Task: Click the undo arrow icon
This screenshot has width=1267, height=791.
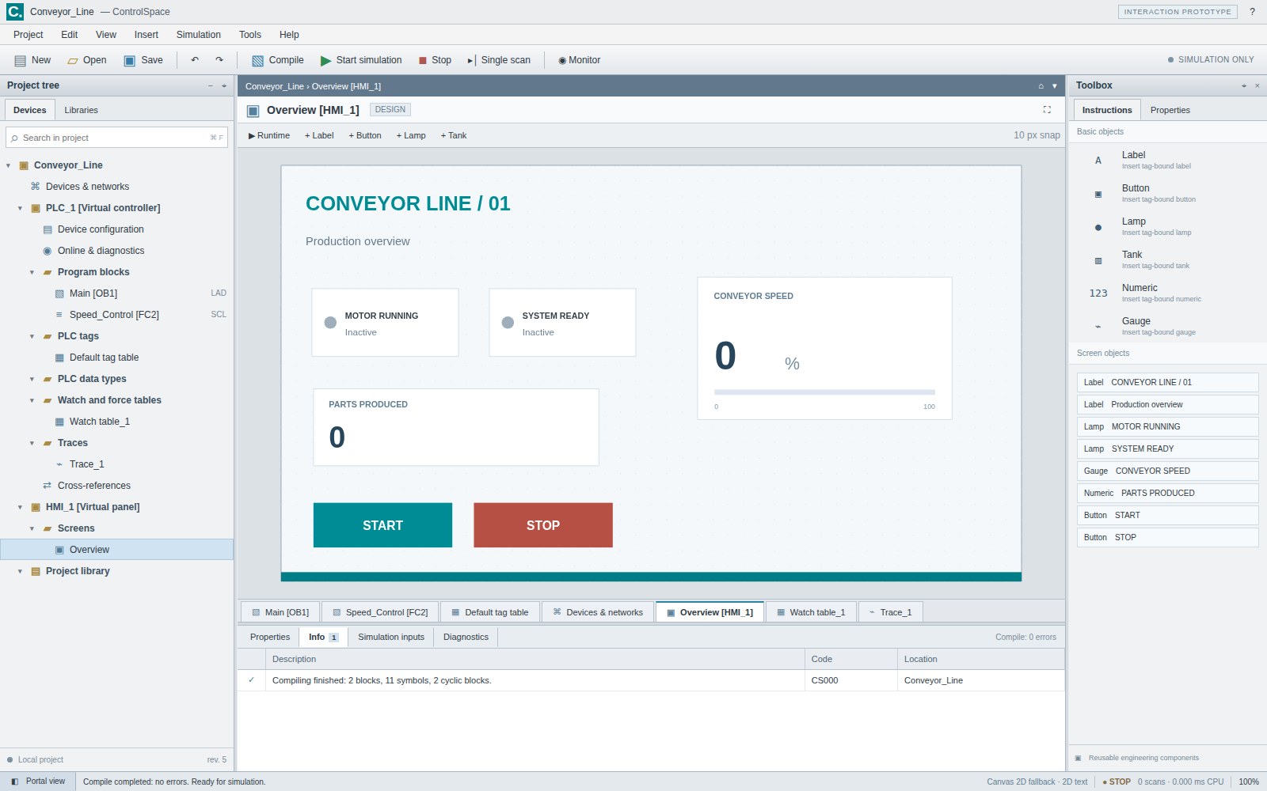Action: [x=195, y=60]
